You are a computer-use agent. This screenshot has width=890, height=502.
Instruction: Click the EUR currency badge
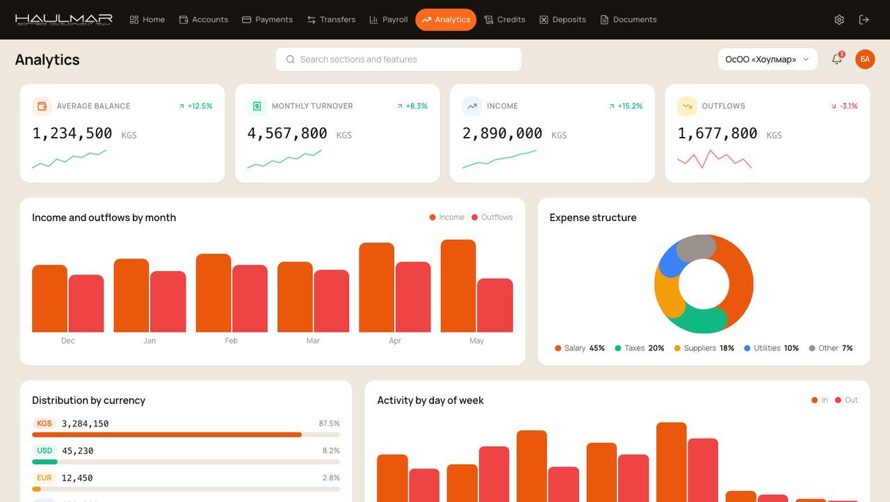pos(44,478)
